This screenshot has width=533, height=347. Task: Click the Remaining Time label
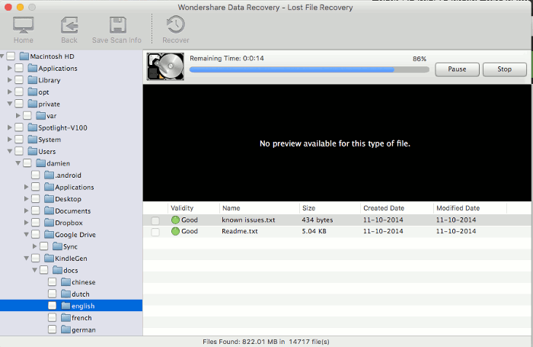pos(227,59)
